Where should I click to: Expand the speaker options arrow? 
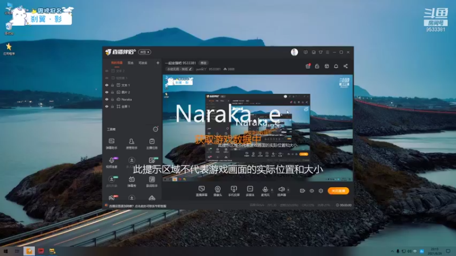288,190
